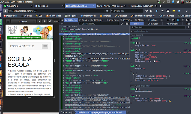191x114 pixels.
Task: Bookmark this page with the star icon
Action: click(x=147, y=11)
